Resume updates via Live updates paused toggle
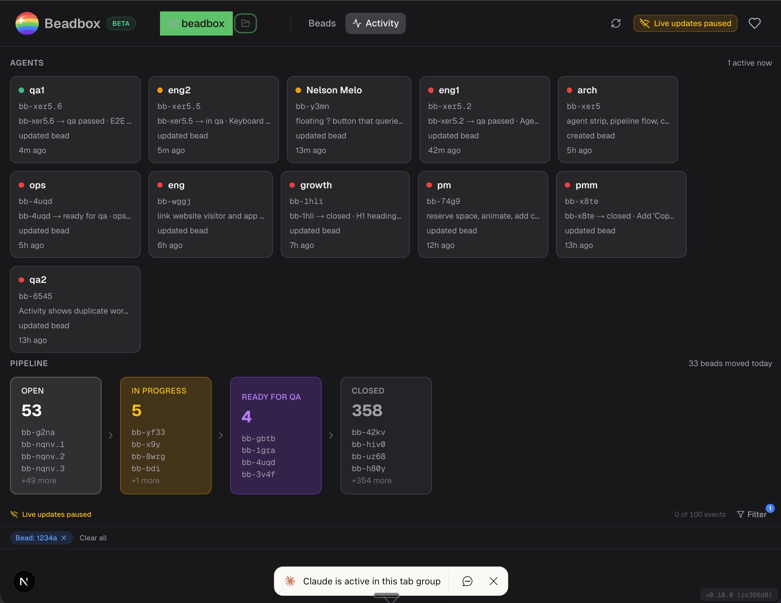Image resolution: width=781 pixels, height=603 pixels. (685, 23)
